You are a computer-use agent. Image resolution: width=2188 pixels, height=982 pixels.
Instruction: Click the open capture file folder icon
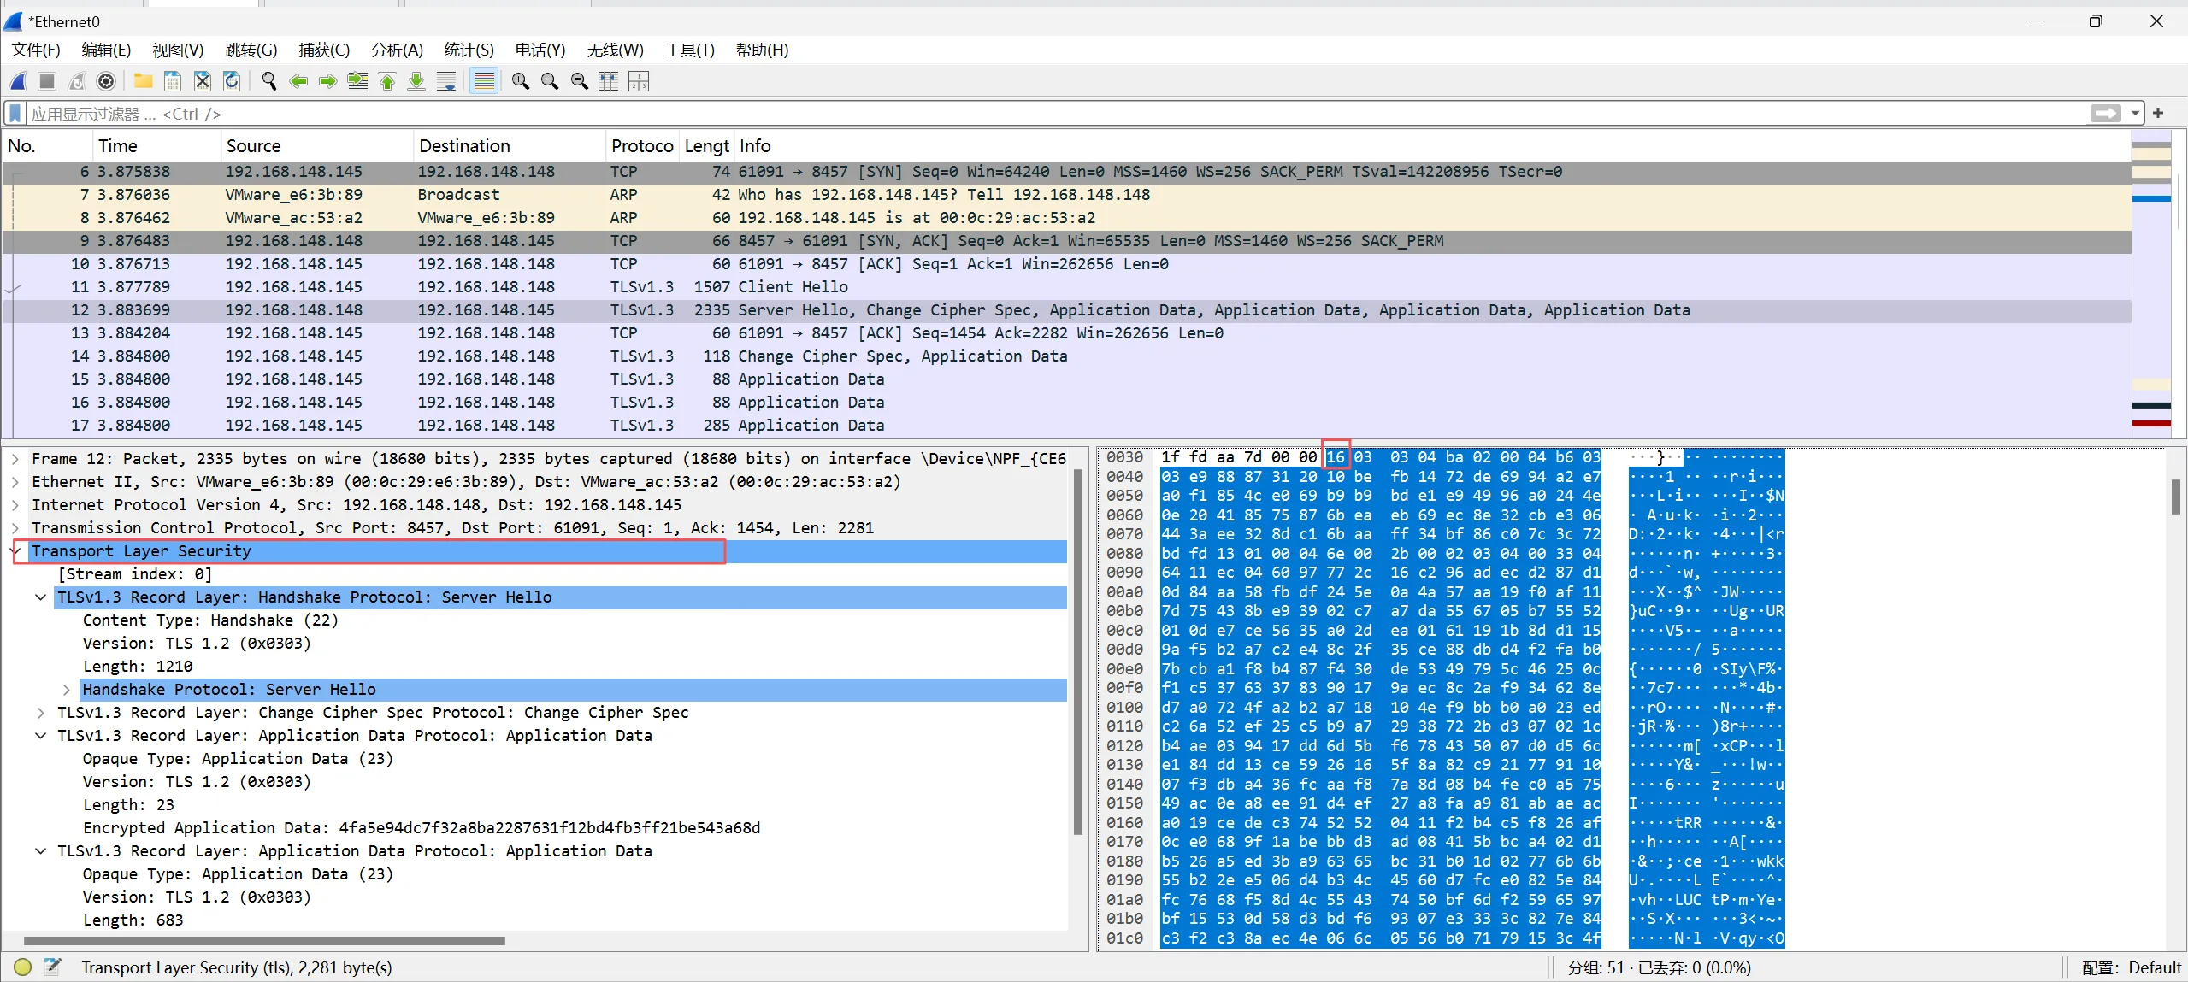pyautogui.click(x=143, y=81)
